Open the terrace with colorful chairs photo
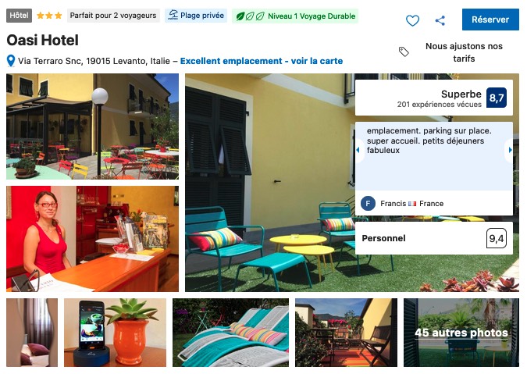This screenshot has width=527, height=374. [x=92, y=126]
